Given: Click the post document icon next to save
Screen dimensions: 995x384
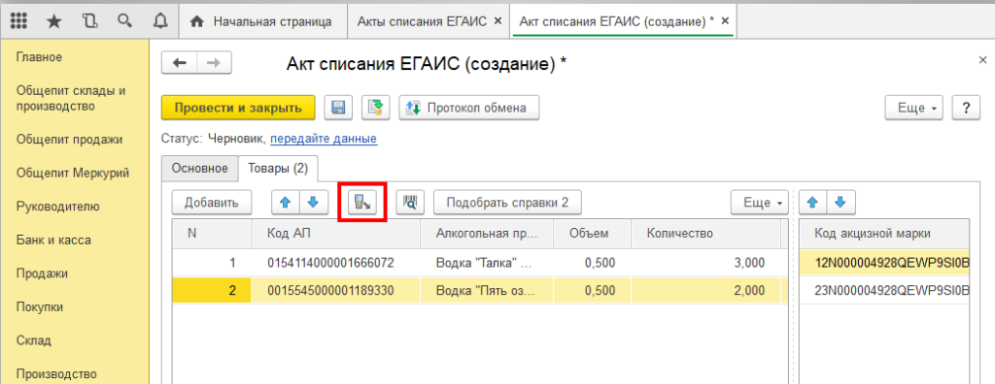Looking at the screenshot, I should (375, 108).
